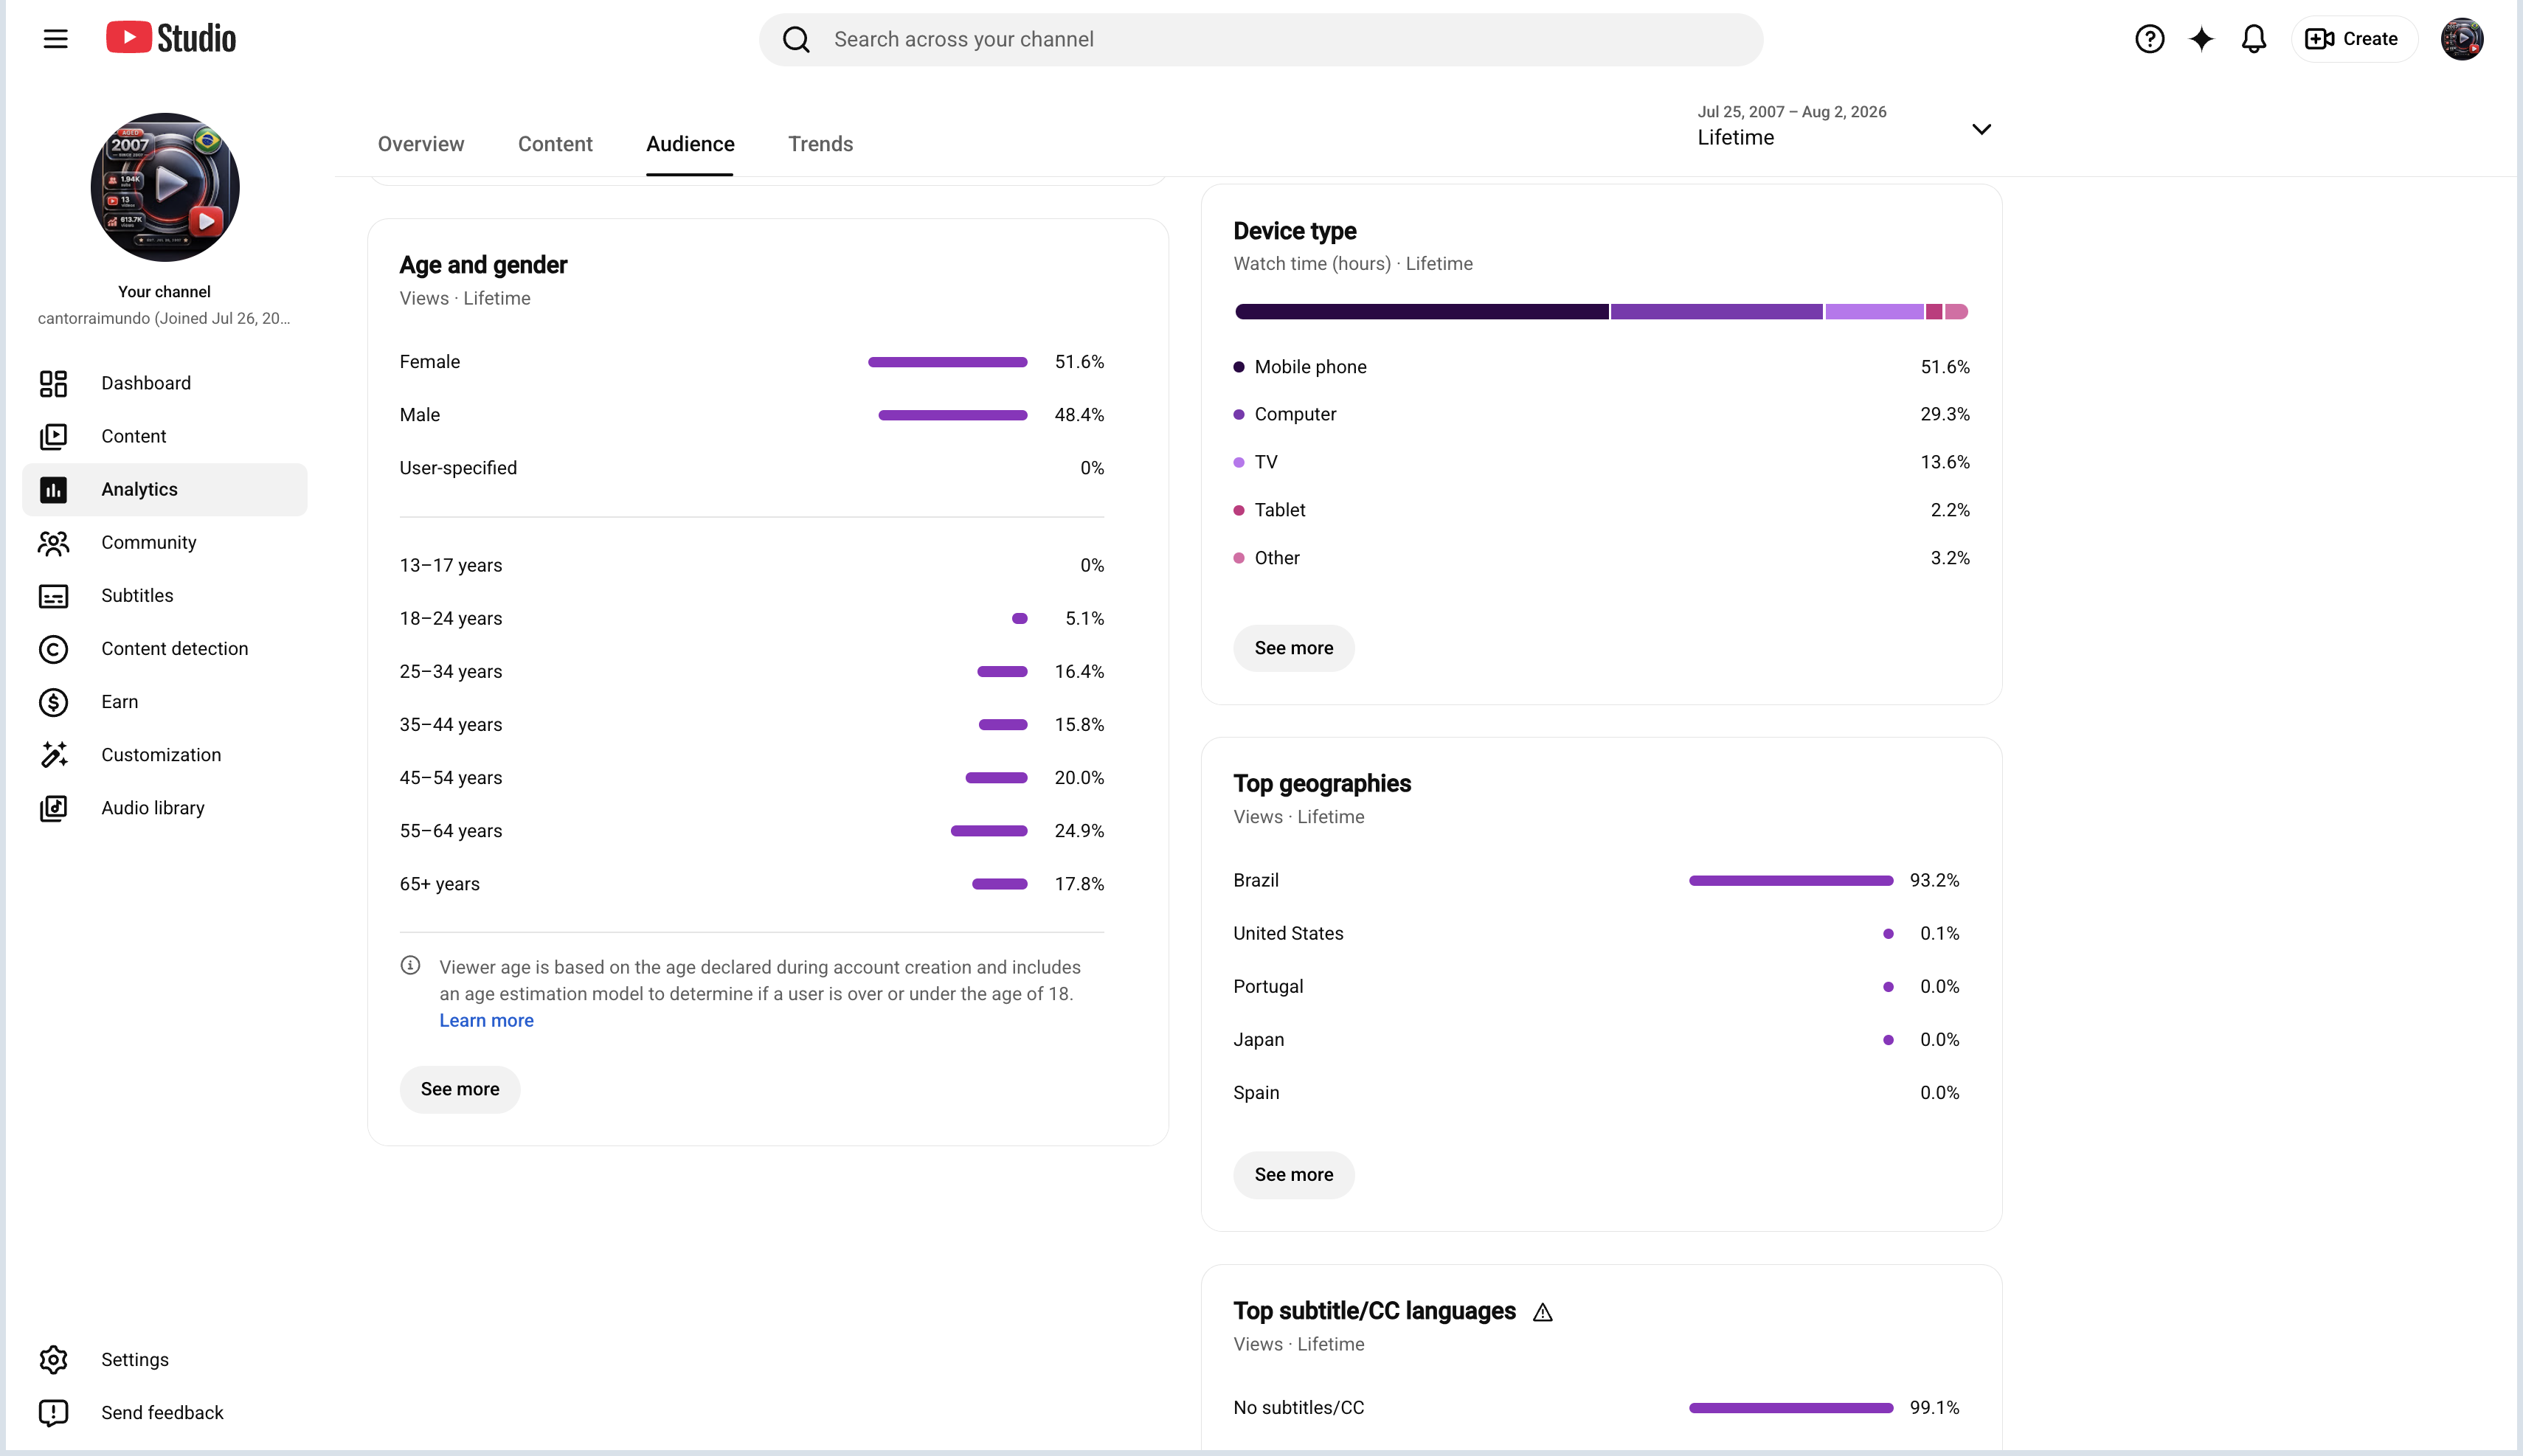Switch to the Trends tab

point(820,144)
